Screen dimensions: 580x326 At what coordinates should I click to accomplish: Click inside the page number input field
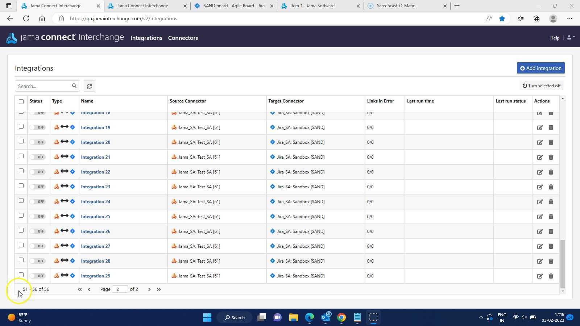click(120, 289)
